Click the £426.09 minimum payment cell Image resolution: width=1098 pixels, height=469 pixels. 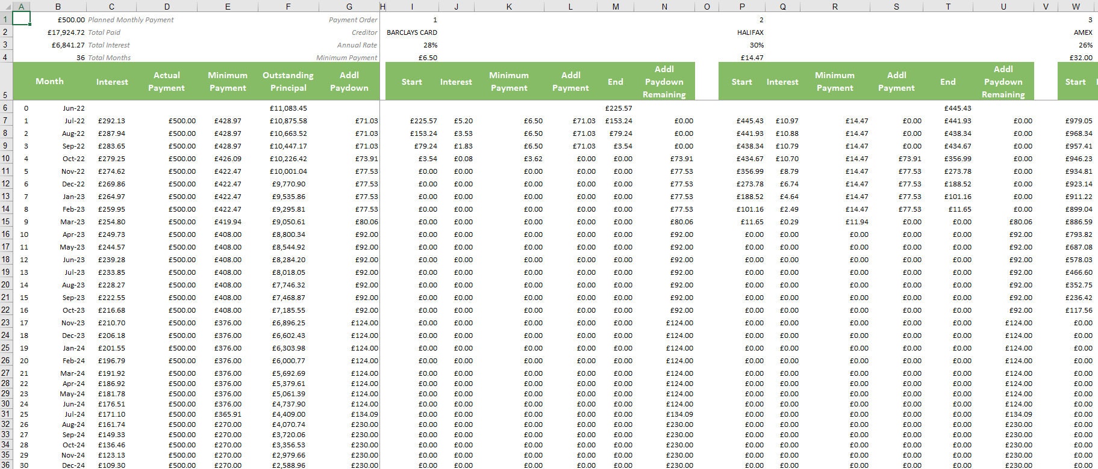click(x=227, y=159)
